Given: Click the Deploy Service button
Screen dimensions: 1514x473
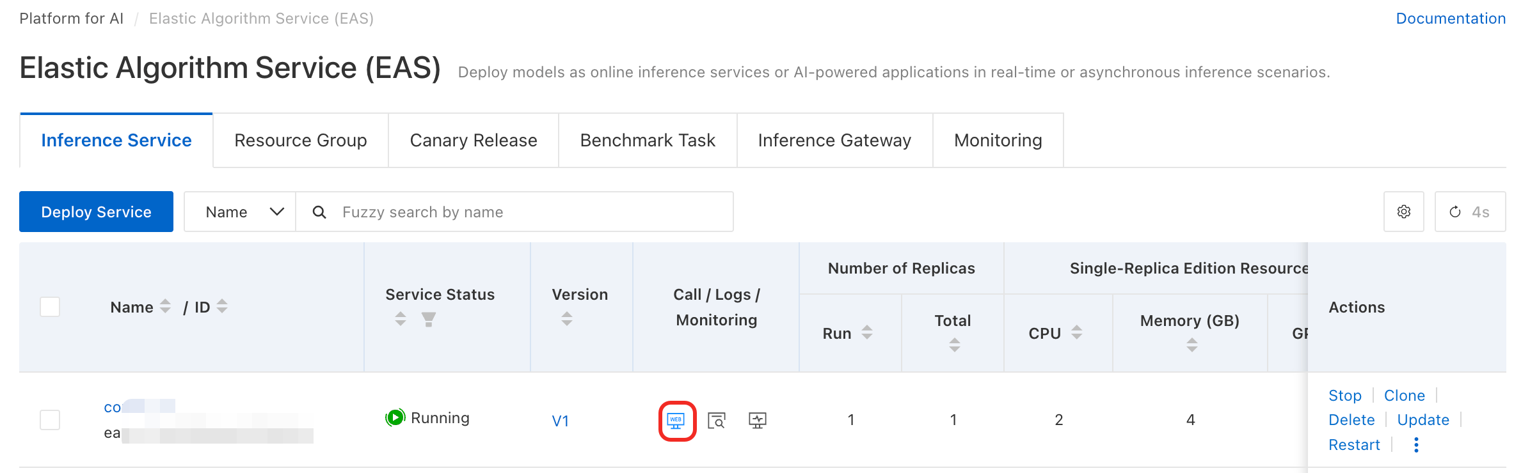Looking at the screenshot, I should coord(96,212).
